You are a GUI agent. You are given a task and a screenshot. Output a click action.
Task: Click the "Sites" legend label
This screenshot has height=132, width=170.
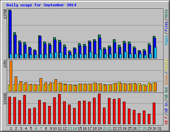point(166,80)
